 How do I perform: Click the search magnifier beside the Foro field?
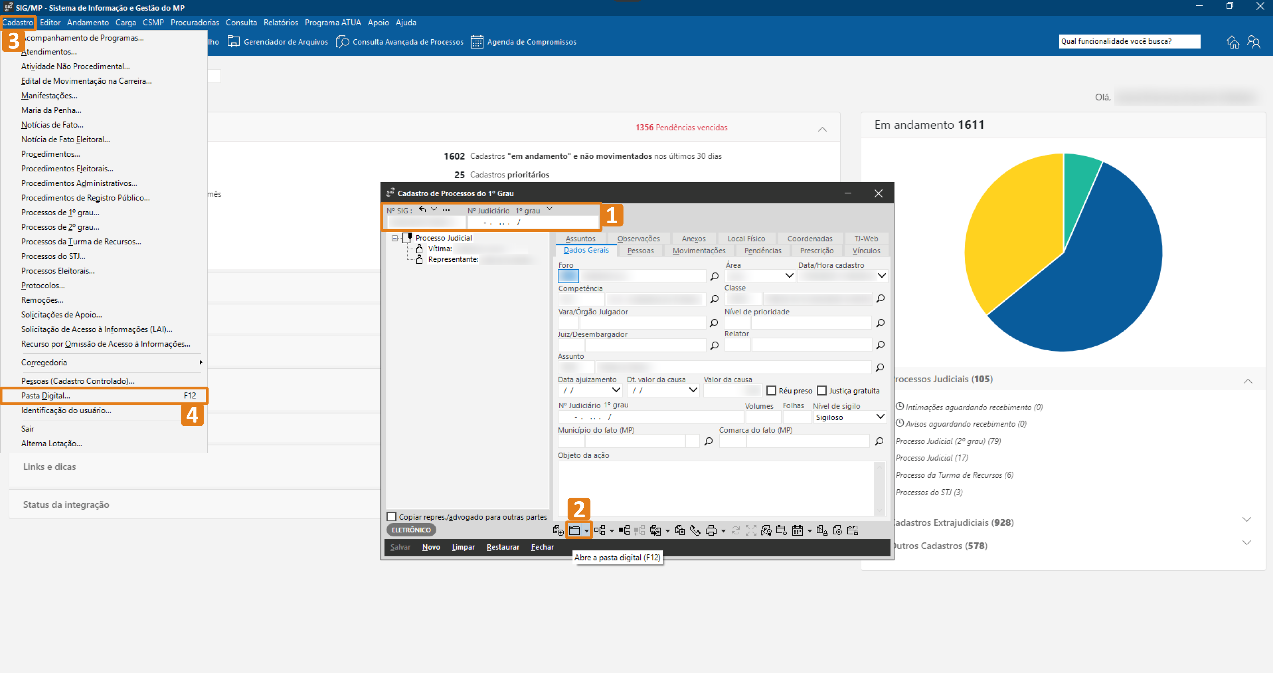714,276
